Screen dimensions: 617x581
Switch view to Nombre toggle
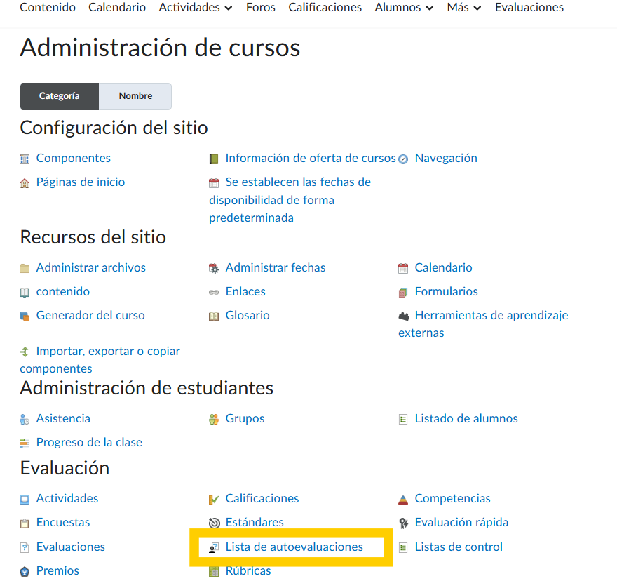[135, 96]
